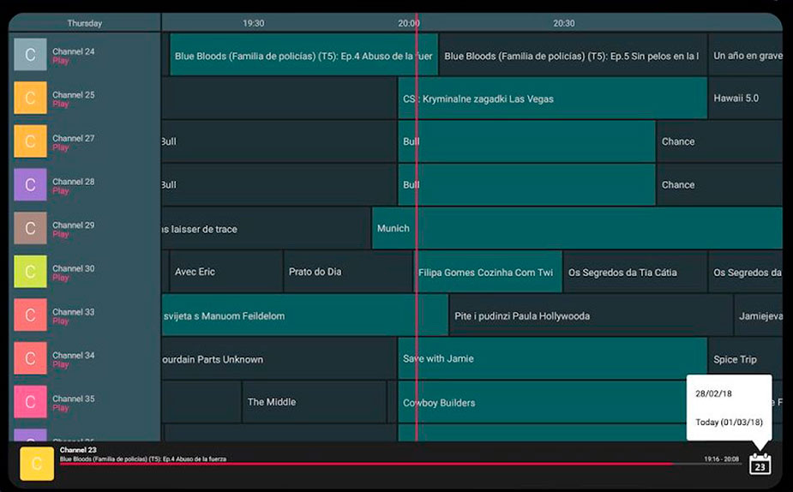Play Channel 35
The width and height of the screenshot is (793, 492).
(x=61, y=409)
